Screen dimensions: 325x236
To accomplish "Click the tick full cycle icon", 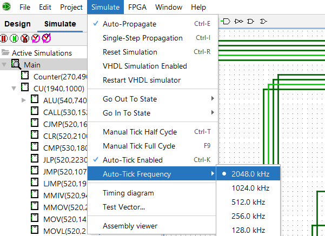I will 46,38.
